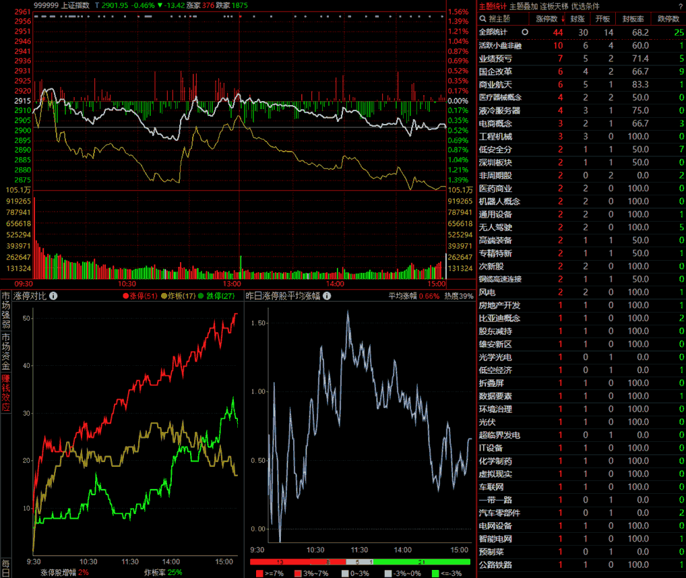686x578 pixels.
Task: Click the grey 0~3% legend swatch
Action: [345, 573]
